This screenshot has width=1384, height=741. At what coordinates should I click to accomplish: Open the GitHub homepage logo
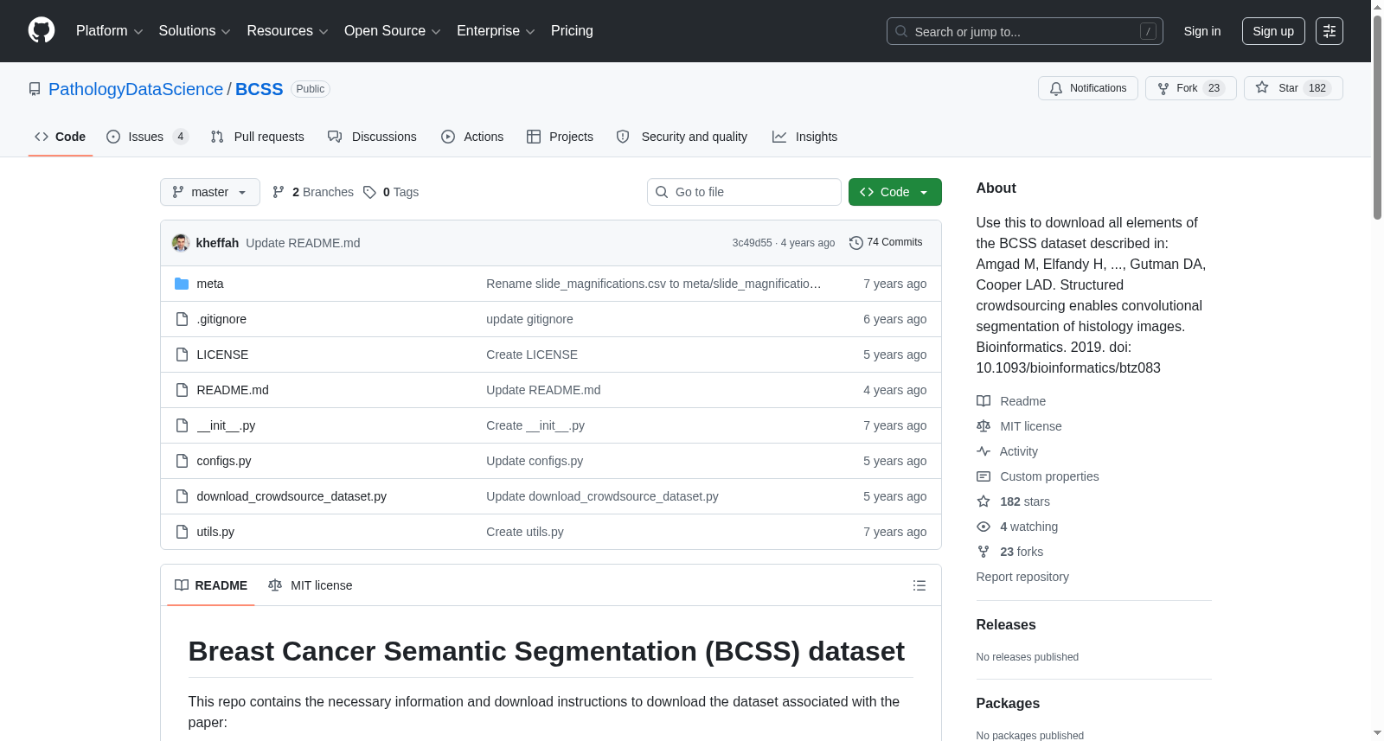[x=42, y=30]
